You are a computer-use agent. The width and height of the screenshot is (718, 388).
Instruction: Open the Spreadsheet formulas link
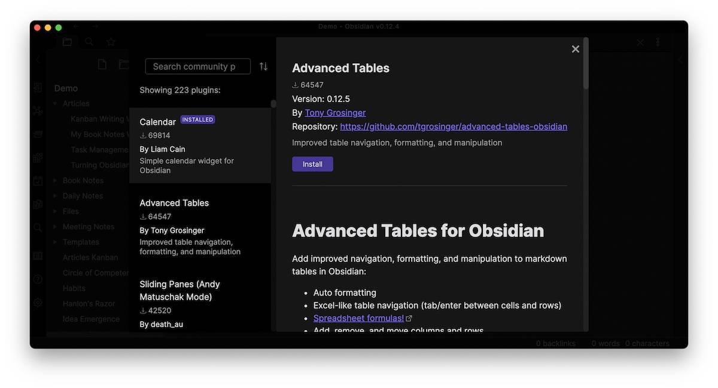point(358,318)
